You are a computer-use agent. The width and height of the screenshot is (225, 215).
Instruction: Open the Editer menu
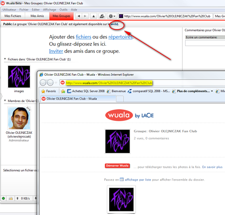tap(36, 9)
